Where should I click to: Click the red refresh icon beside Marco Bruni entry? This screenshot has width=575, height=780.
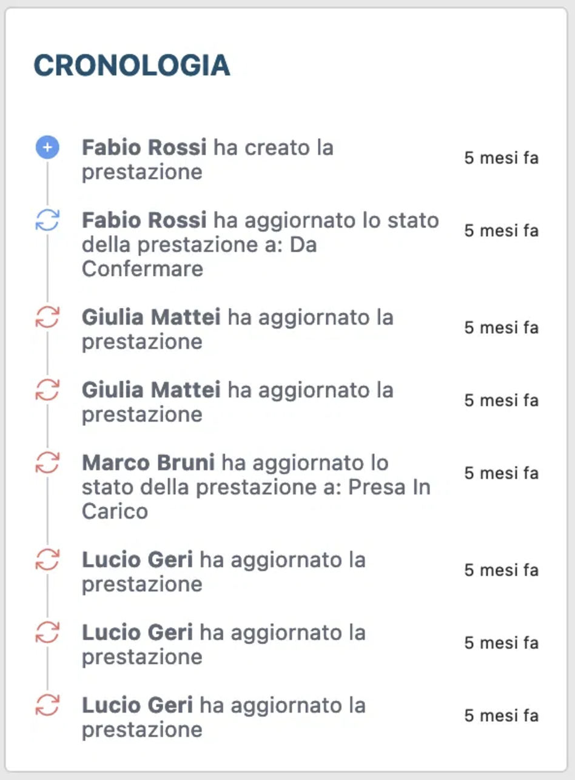click(47, 463)
